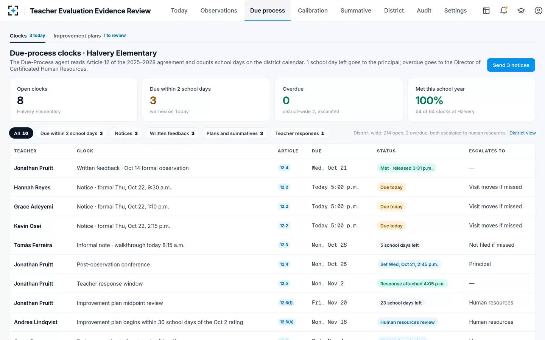The height and width of the screenshot is (340, 545).
Task: Click Due today status for Hannah Reyes
Action: [391, 187]
